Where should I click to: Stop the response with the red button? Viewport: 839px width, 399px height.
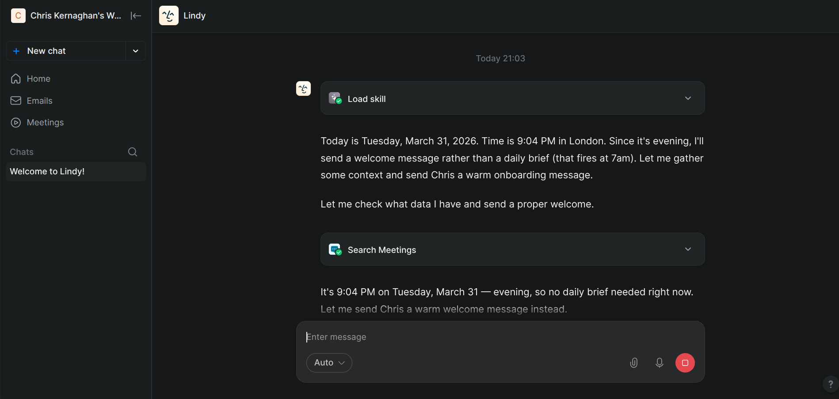[x=685, y=363]
